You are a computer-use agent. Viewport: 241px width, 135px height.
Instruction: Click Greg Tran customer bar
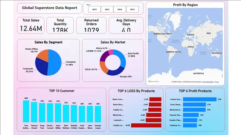42,112
